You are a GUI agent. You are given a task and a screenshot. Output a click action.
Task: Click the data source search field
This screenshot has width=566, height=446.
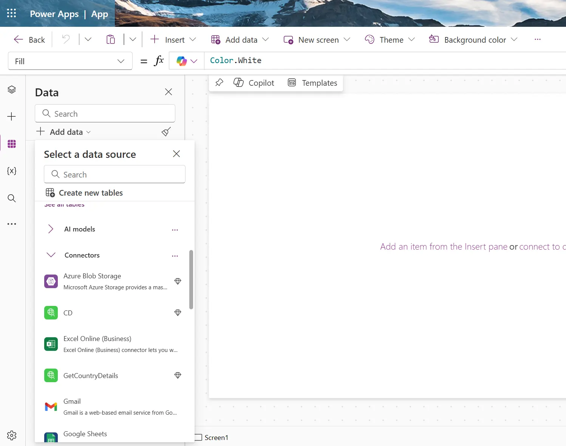pos(114,174)
